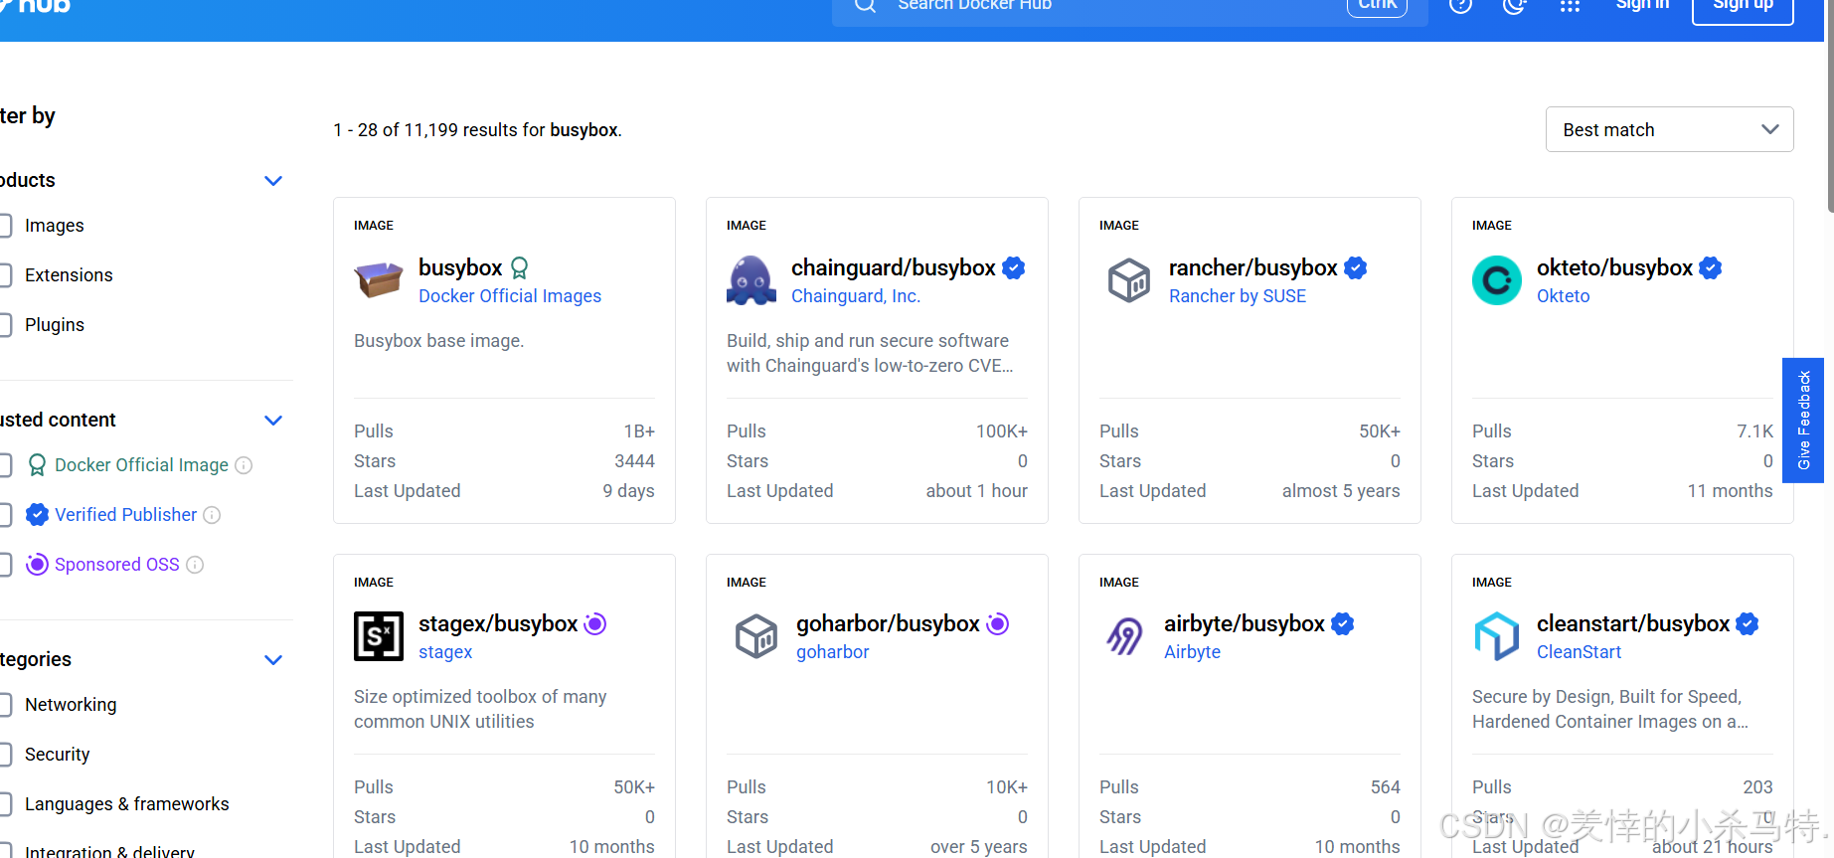Click sponsored OSS badge next to goharbor/busybox
This screenshot has height=858, width=1834.
coord(998,623)
